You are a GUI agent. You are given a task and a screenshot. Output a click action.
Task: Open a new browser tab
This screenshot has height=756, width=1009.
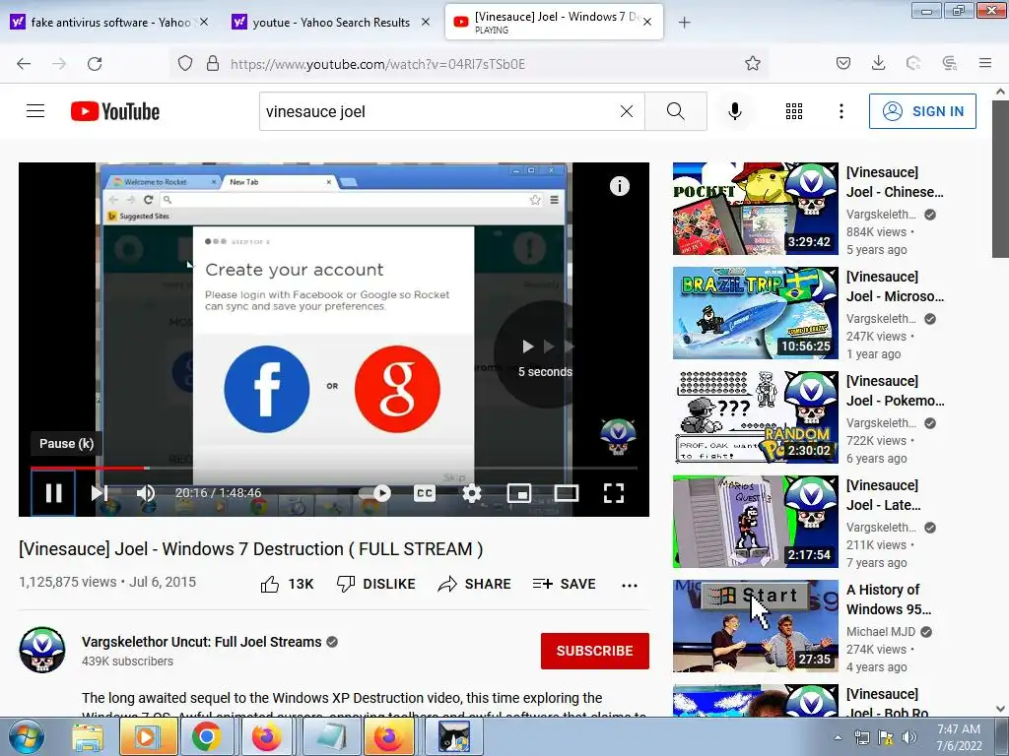coord(685,23)
